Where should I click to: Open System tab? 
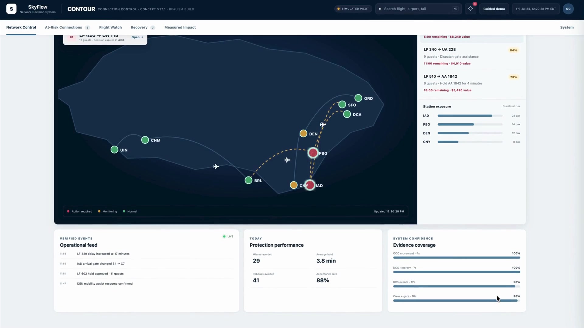pos(567,27)
